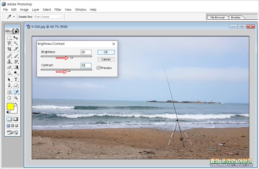Open the Filter menu
259x169 pixels.
coord(58,9)
